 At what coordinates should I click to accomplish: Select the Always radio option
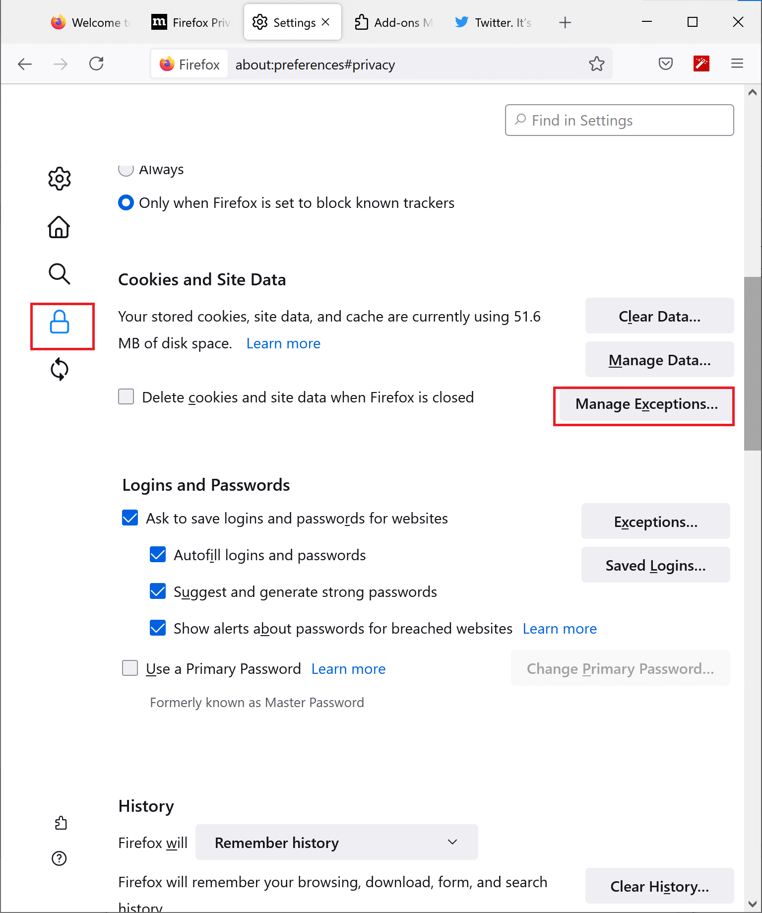tap(126, 170)
